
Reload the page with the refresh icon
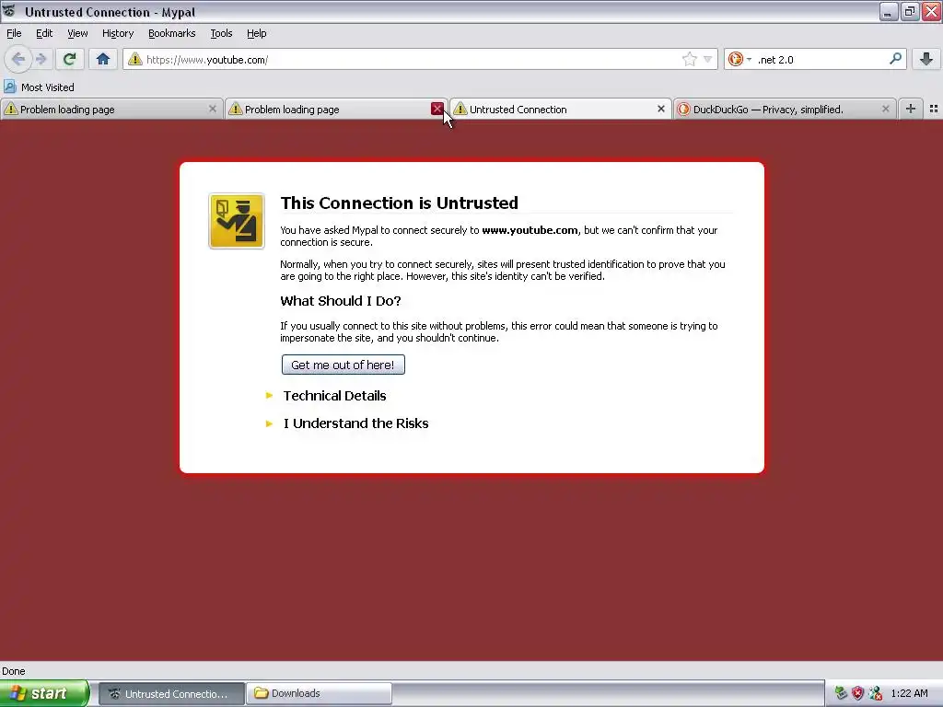point(69,59)
